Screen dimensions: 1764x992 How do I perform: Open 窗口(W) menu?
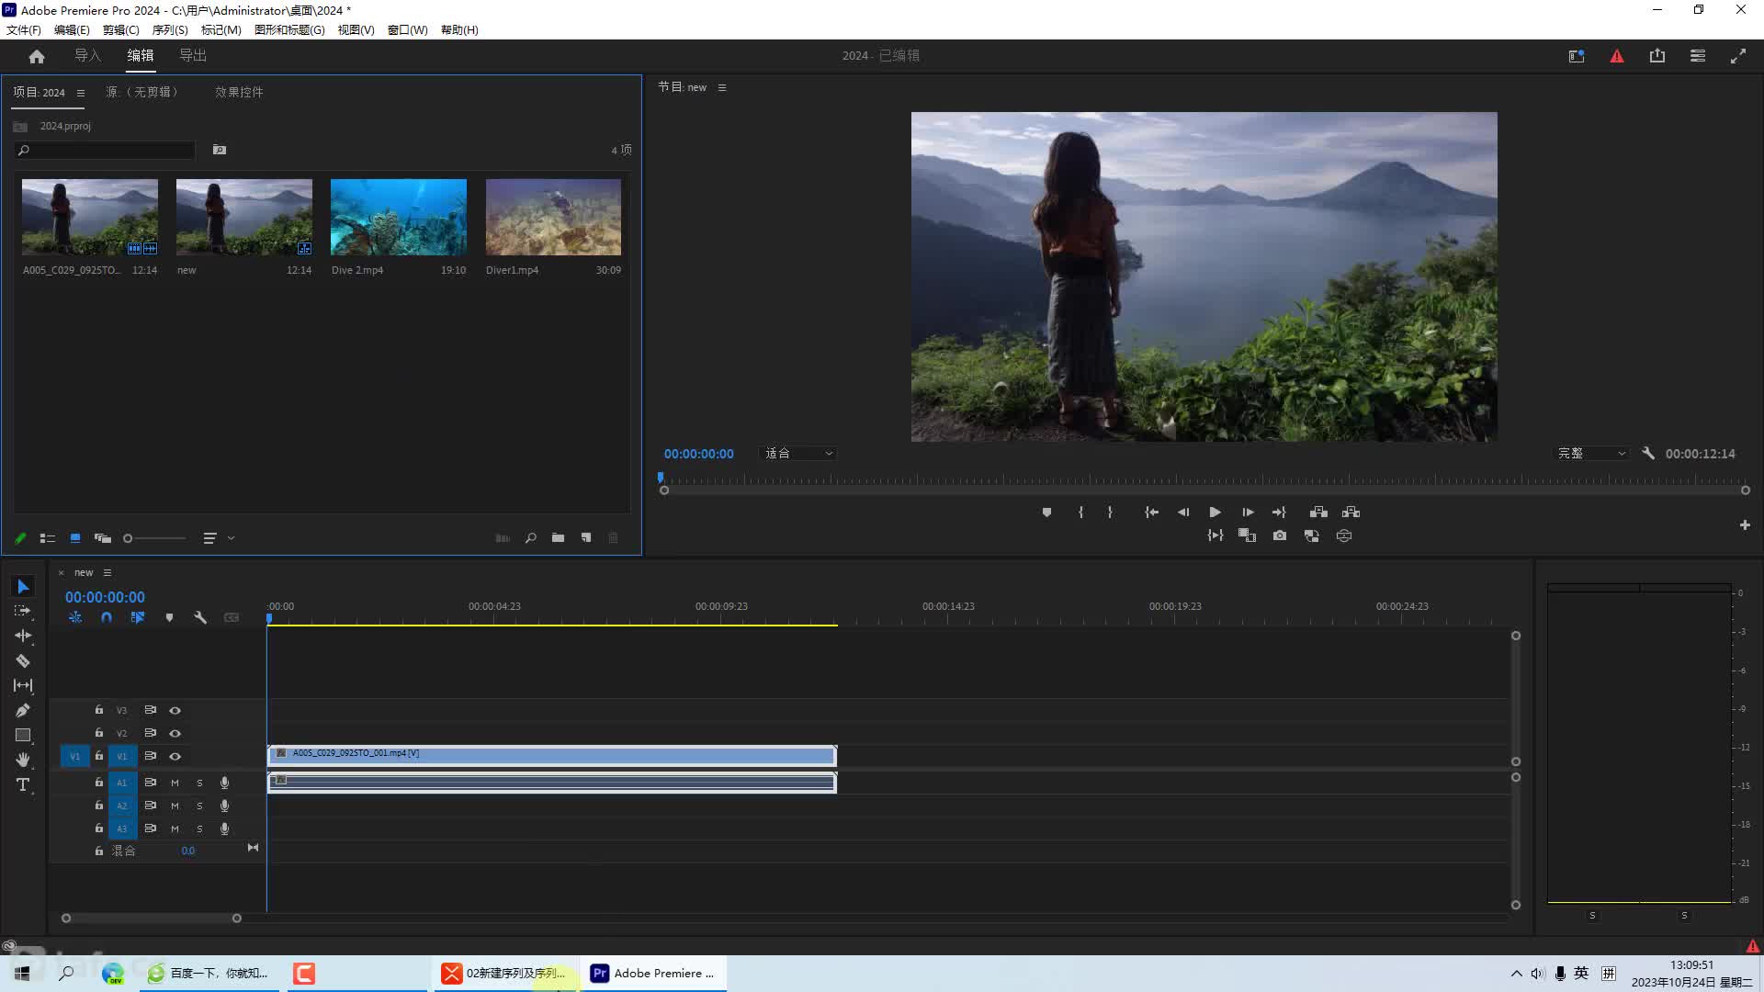pos(408,30)
